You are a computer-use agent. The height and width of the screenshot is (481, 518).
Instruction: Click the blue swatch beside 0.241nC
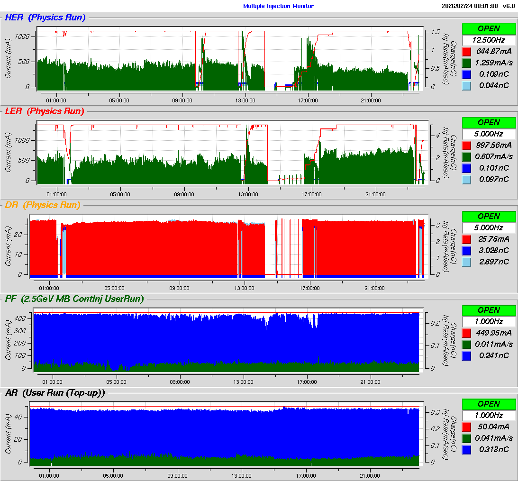466,356
